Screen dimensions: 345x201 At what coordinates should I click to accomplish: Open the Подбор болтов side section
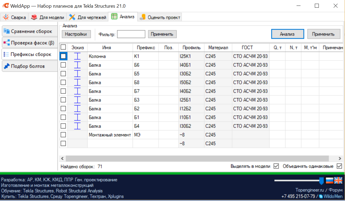pos(29,66)
